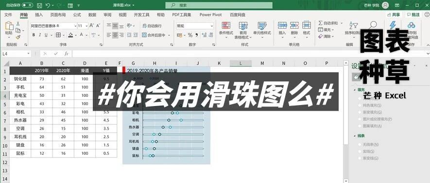The height and width of the screenshot is (183, 430).
Task: Switch to the 数据 tab
Action: coord(92,15)
